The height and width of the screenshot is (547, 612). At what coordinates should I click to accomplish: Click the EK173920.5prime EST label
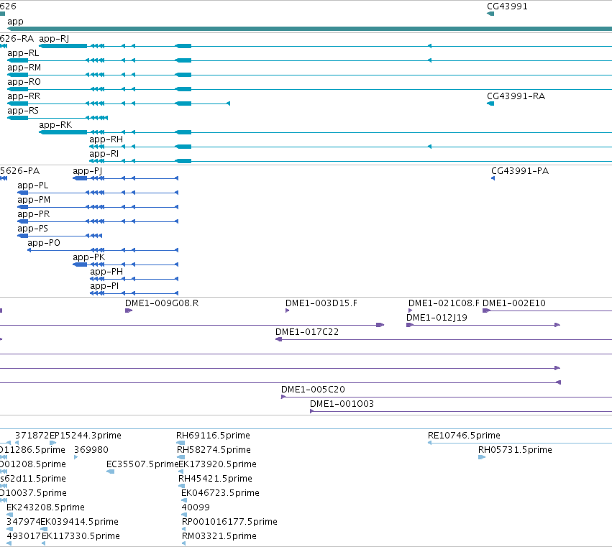tap(217, 464)
